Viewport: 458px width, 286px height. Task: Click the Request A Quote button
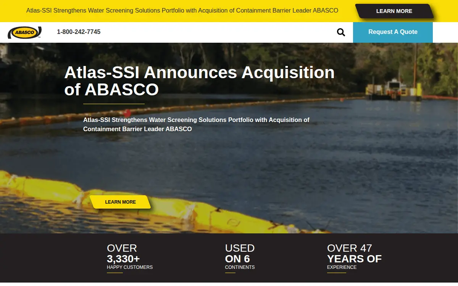(393, 32)
